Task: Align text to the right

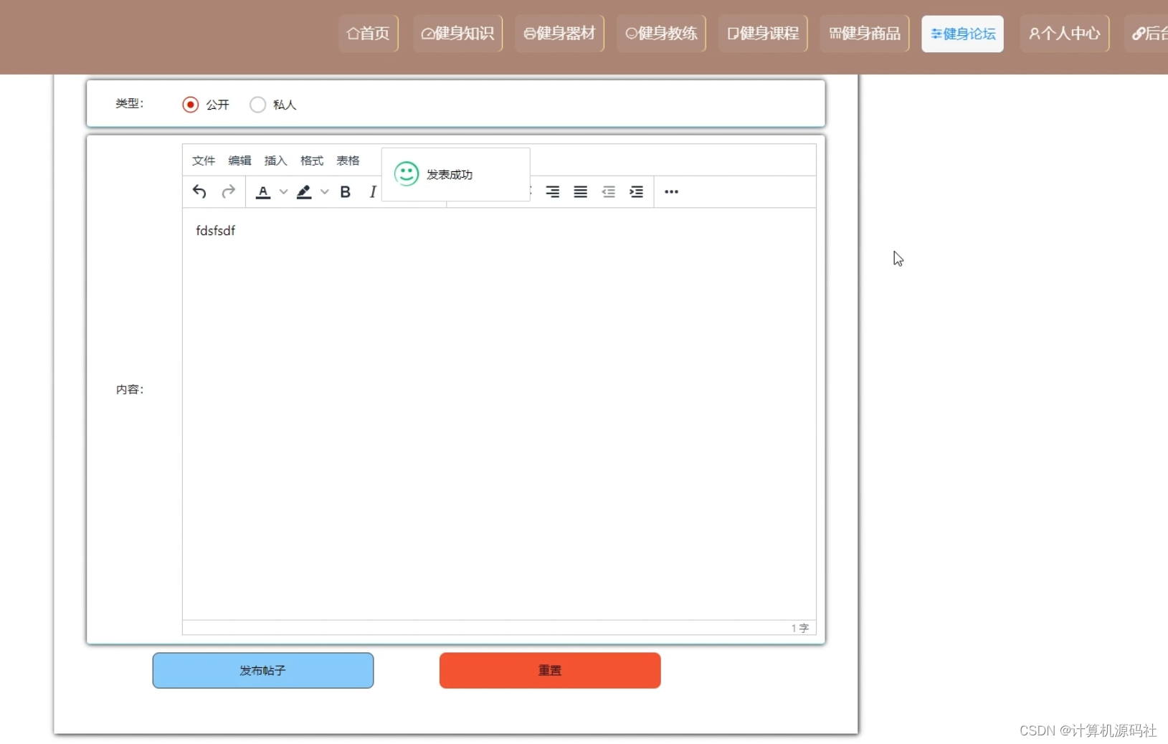Action: [553, 191]
